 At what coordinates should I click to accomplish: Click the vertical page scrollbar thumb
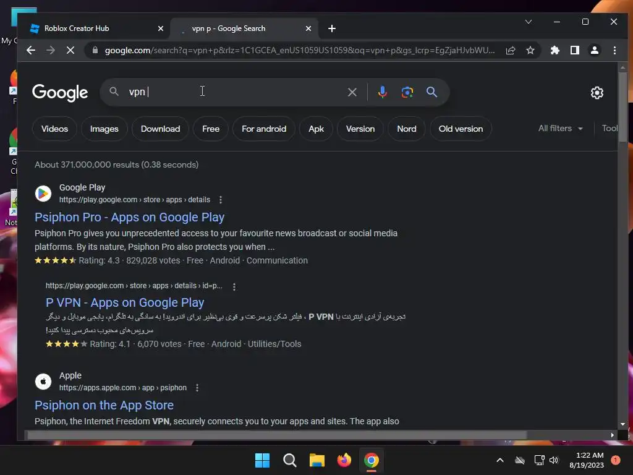coord(622,107)
